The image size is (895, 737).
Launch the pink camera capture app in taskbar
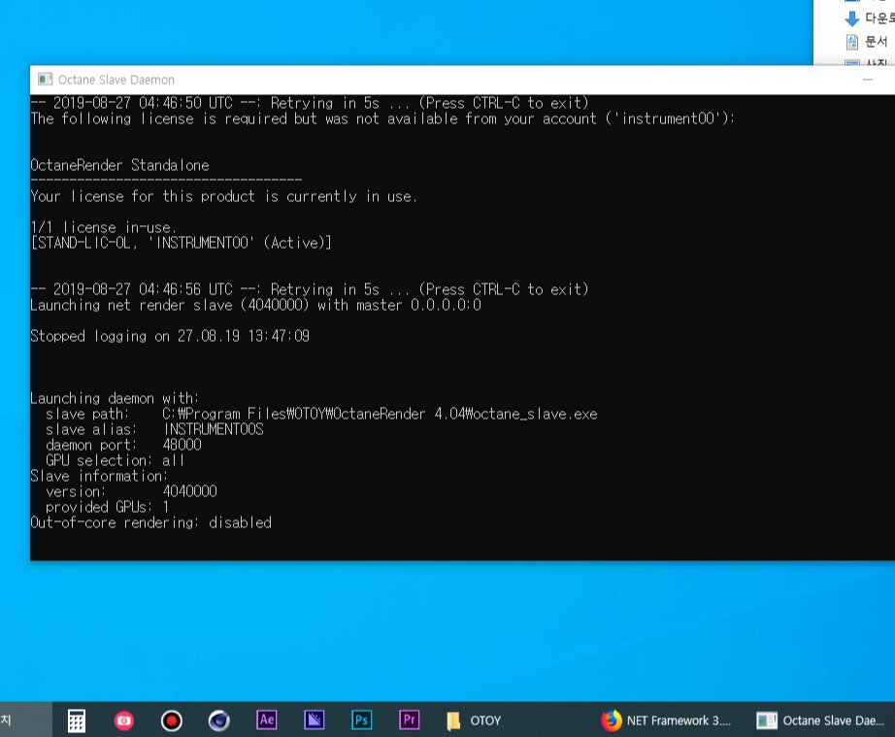tap(124, 720)
